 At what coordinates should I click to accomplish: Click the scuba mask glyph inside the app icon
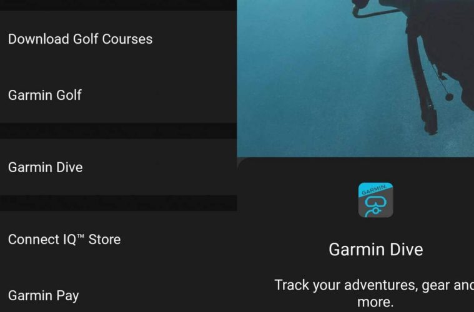click(x=375, y=206)
